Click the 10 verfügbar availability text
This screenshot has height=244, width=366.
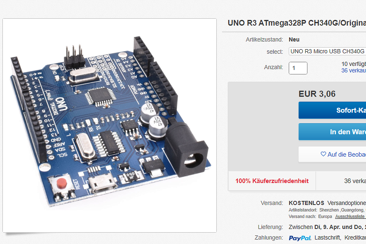coord(354,64)
